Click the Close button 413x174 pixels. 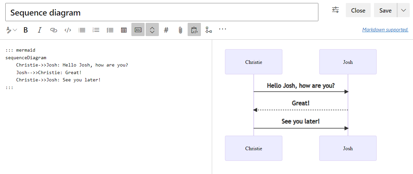click(358, 10)
